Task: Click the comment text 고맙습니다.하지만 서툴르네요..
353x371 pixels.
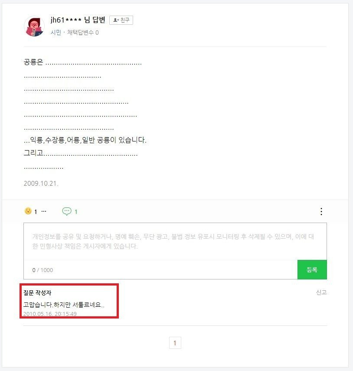Action: (64, 305)
